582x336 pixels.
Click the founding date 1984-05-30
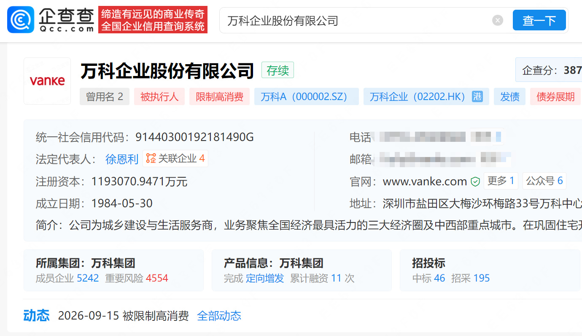(x=122, y=203)
